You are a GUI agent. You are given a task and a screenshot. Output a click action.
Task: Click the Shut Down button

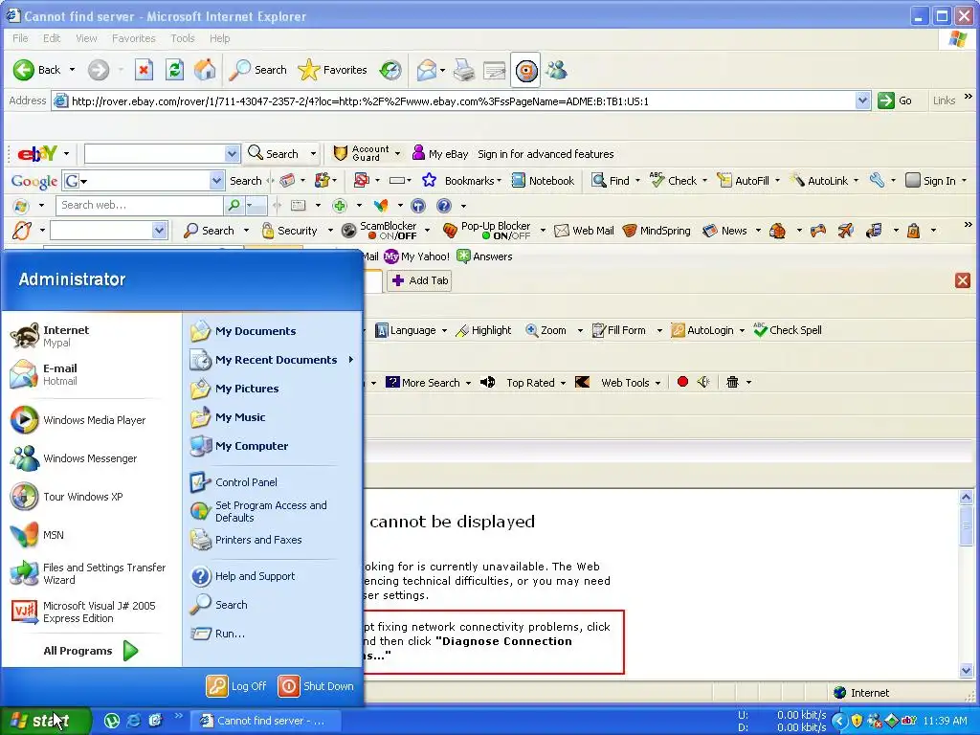pyautogui.click(x=316, y=685)
